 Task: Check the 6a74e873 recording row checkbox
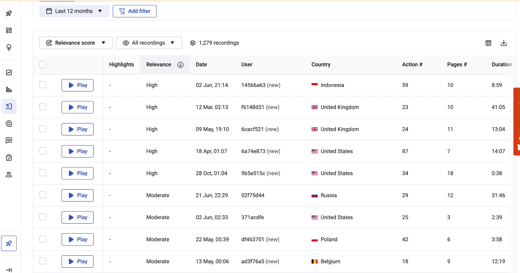(x=43, y=151)
